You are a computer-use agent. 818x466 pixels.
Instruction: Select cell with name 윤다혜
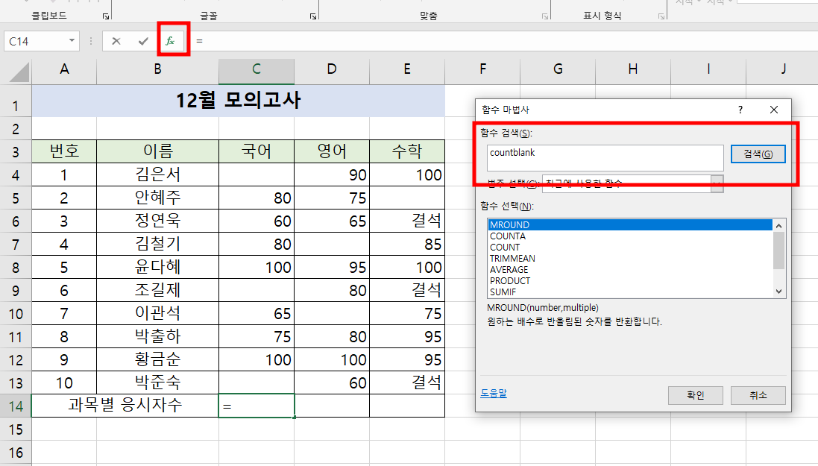[x=157, y=267]
